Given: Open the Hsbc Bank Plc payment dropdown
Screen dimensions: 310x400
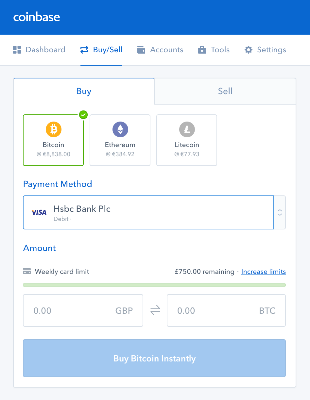Looking at the screenshot, I should pos(148,212).
